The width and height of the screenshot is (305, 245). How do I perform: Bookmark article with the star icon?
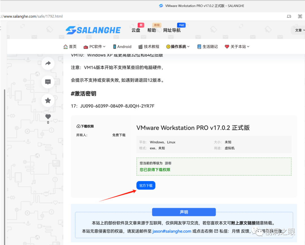pyautogui.click(x=48, y=101)
